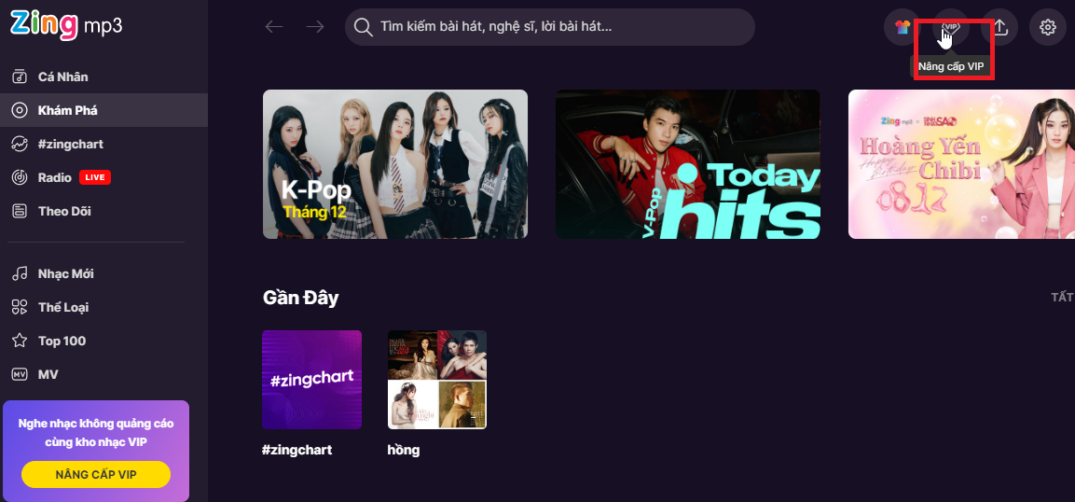Click the Cá Nhân music-library icon
This screenshot has width=1075, height=502.
[x=20, y=77]
